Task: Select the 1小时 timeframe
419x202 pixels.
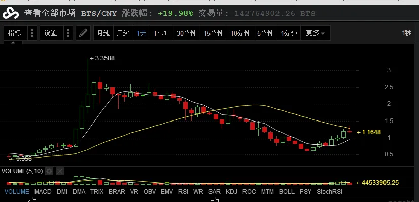Action: (162, 33)
